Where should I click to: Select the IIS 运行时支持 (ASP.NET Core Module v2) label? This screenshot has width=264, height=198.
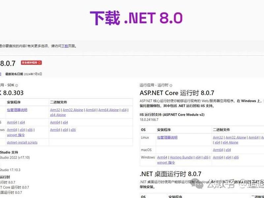pos(172,115)
